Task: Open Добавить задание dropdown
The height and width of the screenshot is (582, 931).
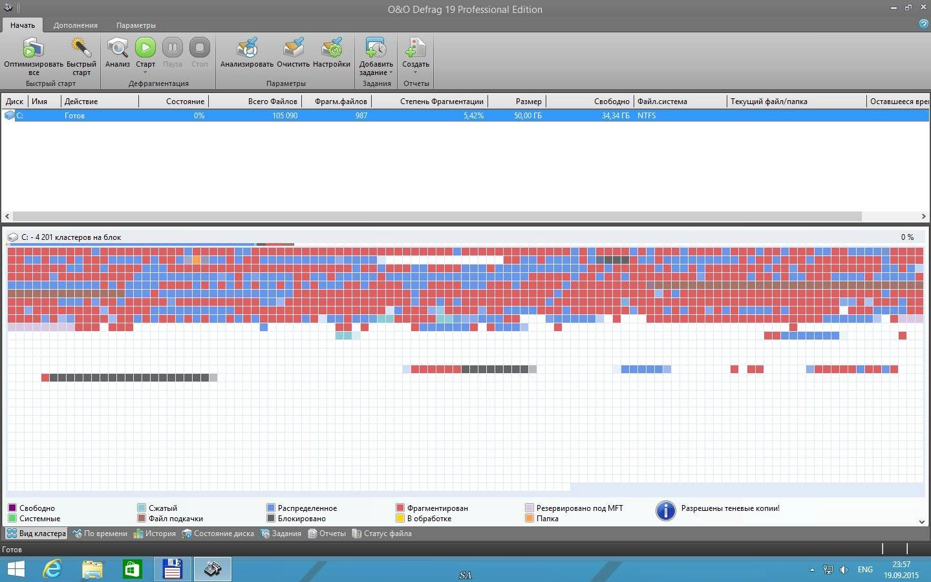Action: 376,56
